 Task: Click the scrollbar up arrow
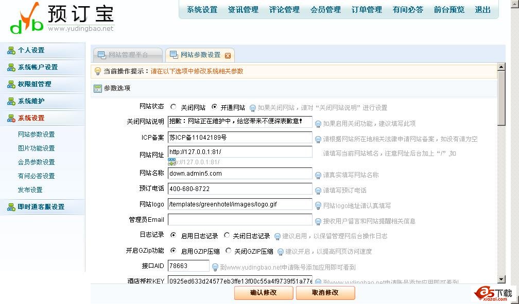click(501, 67)
